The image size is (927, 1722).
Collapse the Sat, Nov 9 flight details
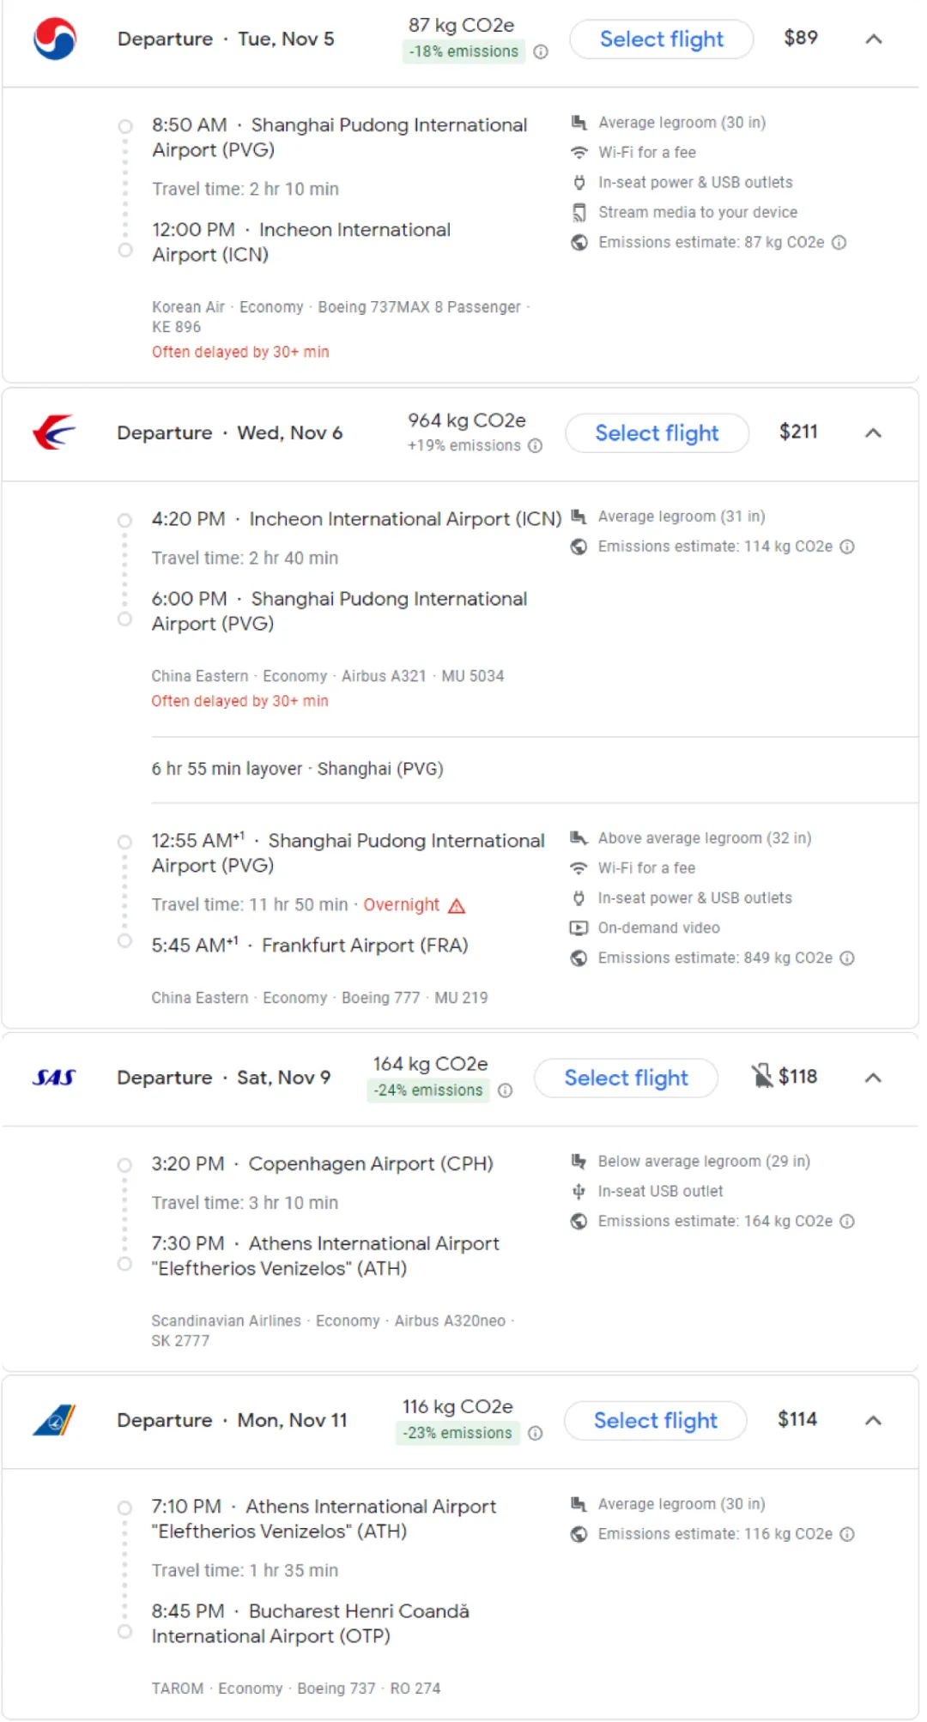click(x=873, y=1078)
